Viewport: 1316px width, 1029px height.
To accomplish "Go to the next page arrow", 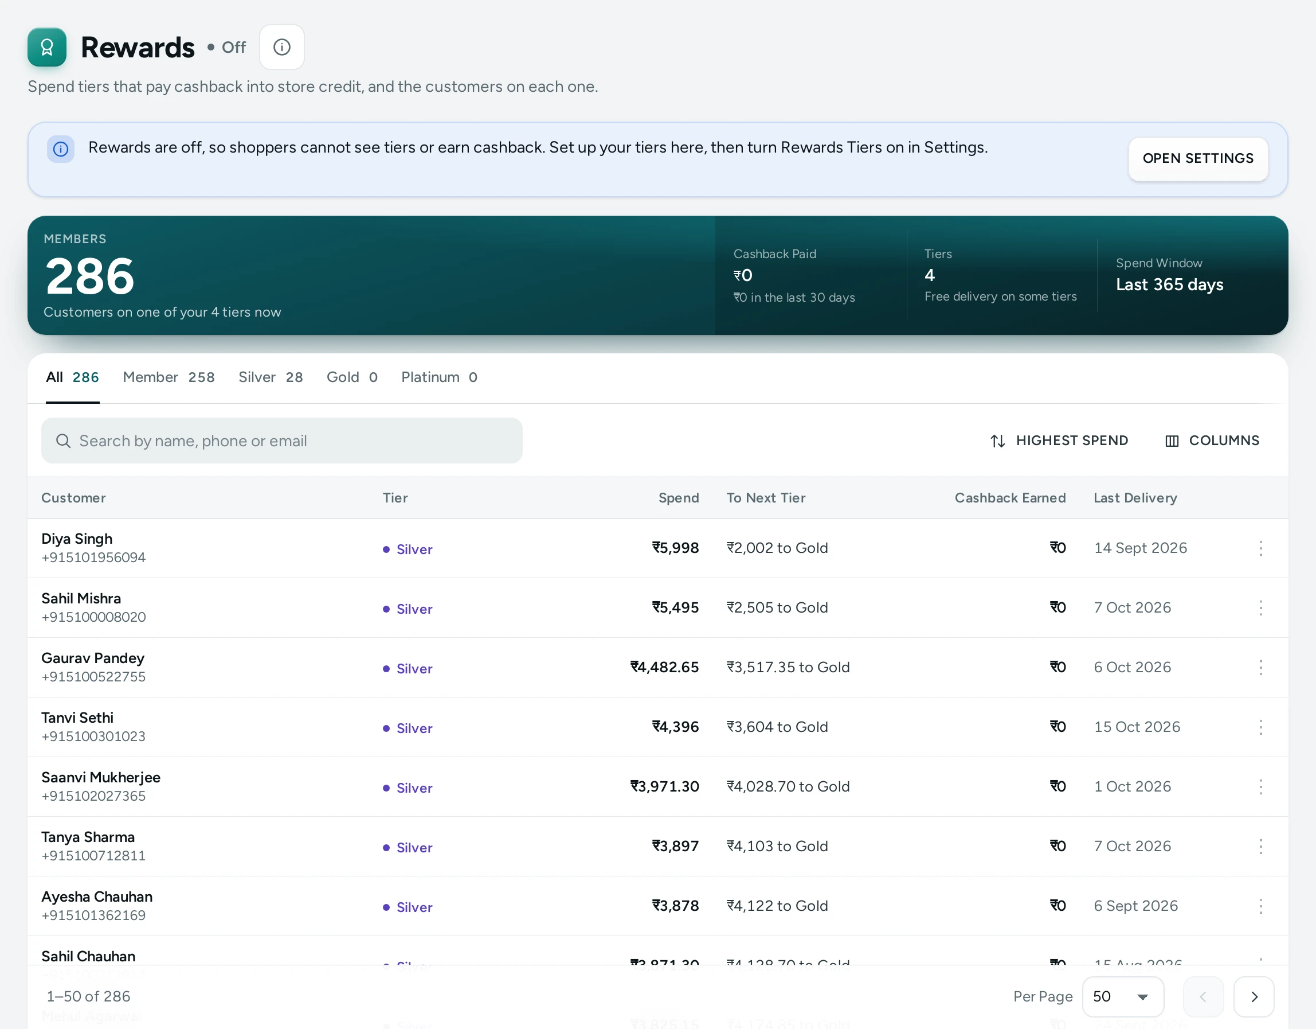I will [1254, 996].
